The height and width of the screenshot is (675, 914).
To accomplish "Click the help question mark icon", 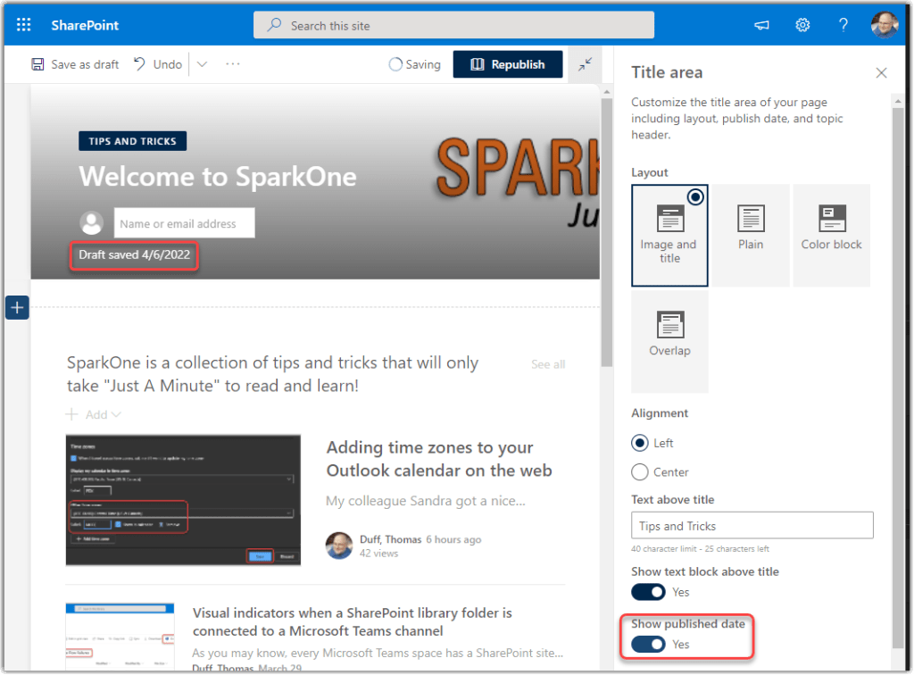I will tap(843, 25).
